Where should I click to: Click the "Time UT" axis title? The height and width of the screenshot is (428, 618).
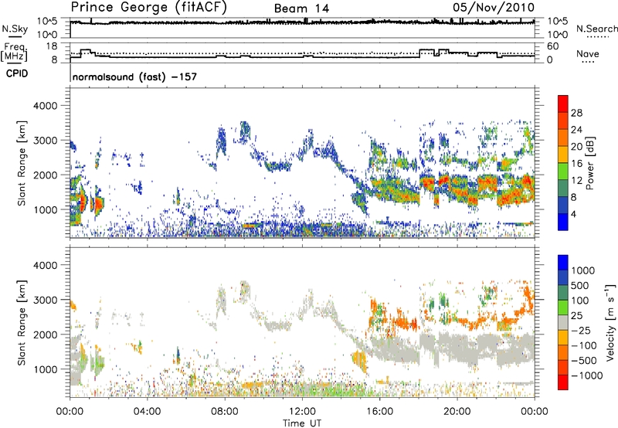pos(302,423)
